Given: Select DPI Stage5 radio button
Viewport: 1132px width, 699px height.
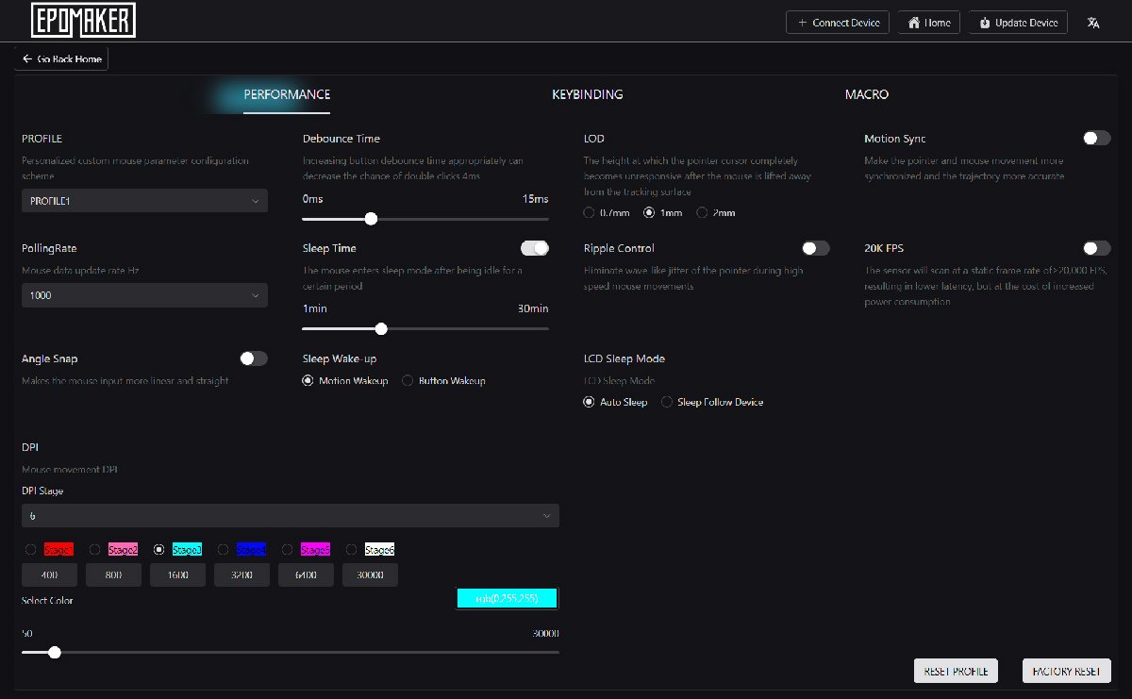Looking at the screenshot, I should pos(287,550).
